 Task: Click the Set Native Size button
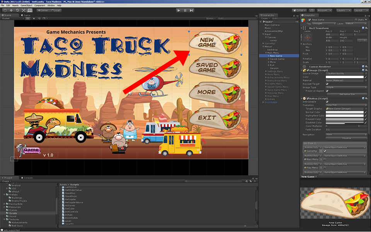point(348,94)
